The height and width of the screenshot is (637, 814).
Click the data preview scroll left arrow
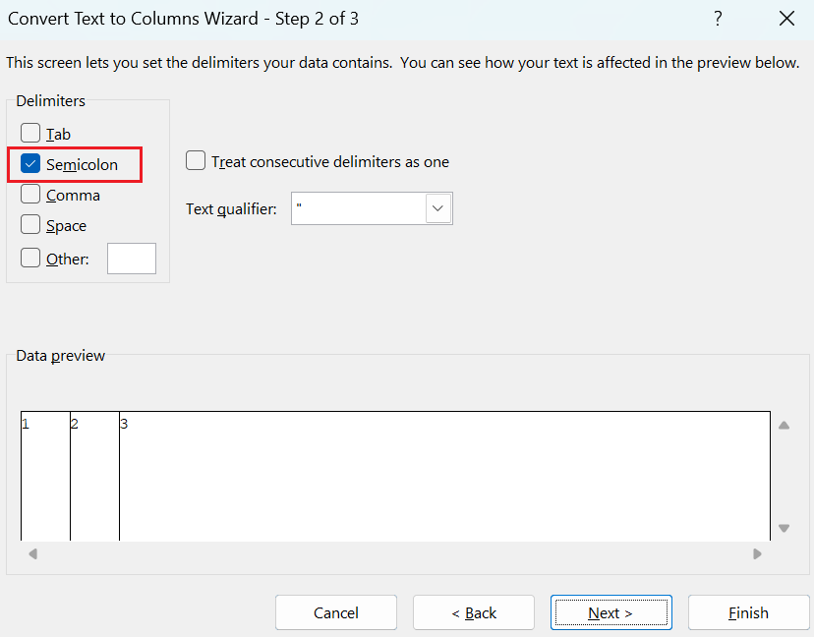point(33,554)
